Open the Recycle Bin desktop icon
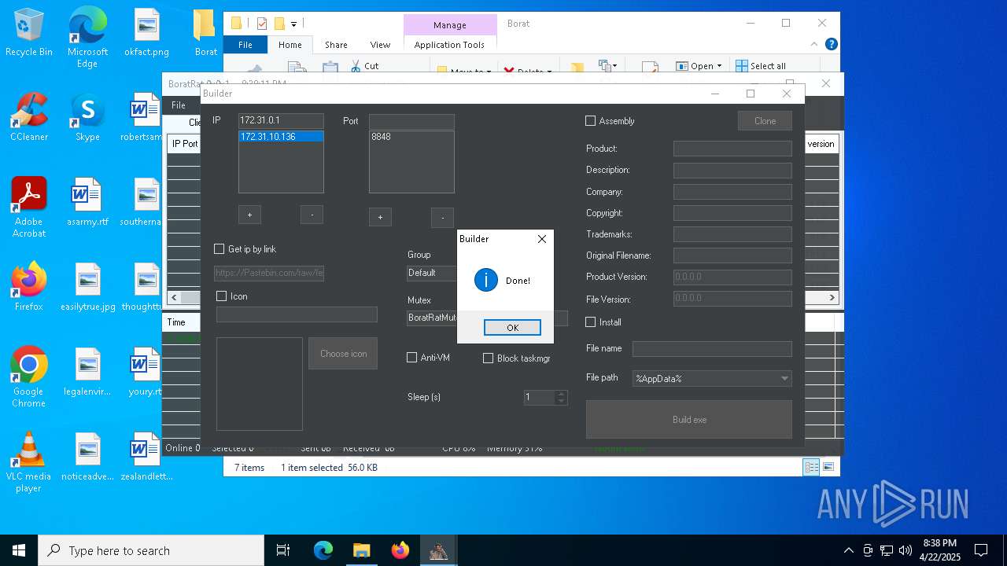The image size is (1007, 566). tap(29, 33)
